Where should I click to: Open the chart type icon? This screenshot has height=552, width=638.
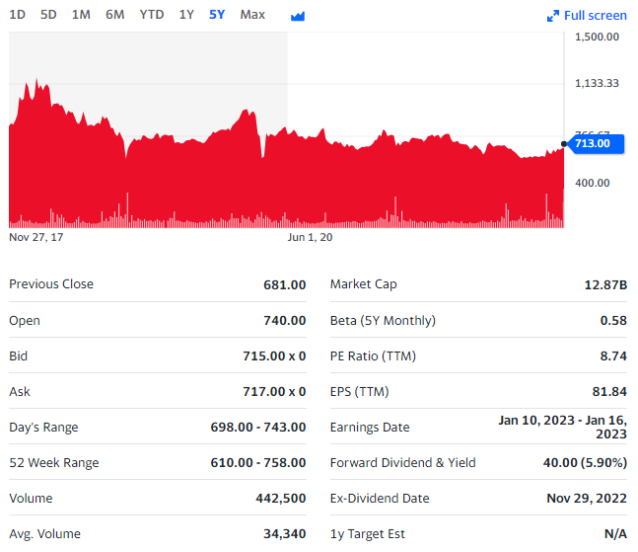click(x=298, y=17)
